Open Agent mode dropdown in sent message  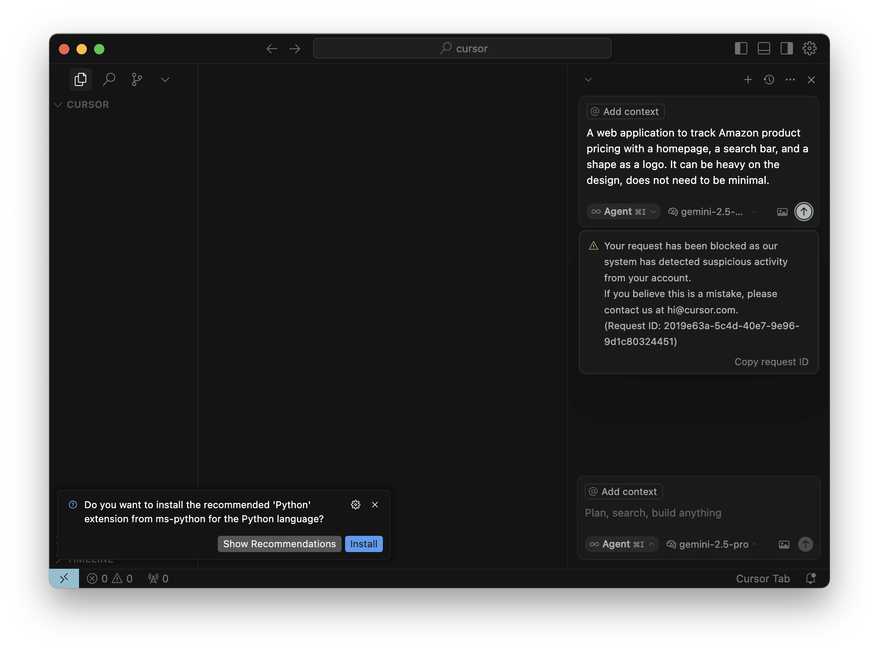pyautogui.click(x=623, y=212)
